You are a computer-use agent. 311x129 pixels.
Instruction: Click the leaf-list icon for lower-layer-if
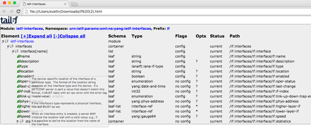[x=19, y=111]
